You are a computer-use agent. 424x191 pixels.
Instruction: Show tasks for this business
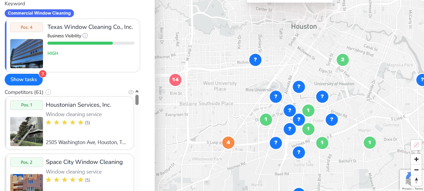click(24, 79)
